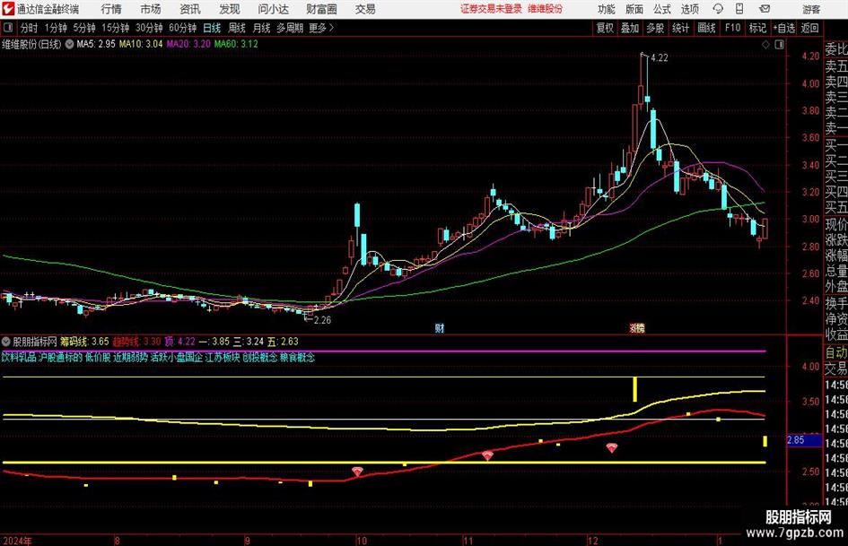This screenshot has width=848, height=546.
Task: Click the 证券交易未登录 login link
Action: 491,9
